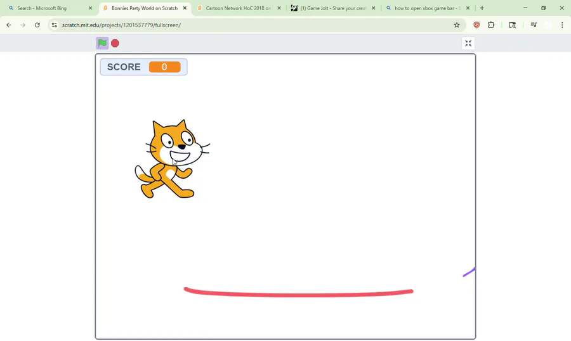Open a new browser tab
571x341 pixels.
(x=482, y=8)
